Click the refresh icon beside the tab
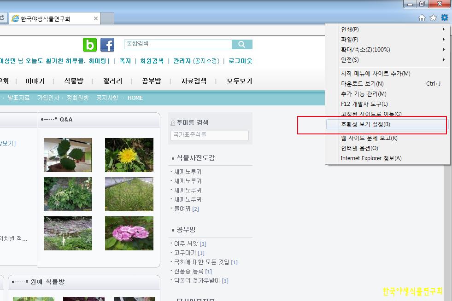The width and height of the screenshot is (452, 301). point(2,19)
